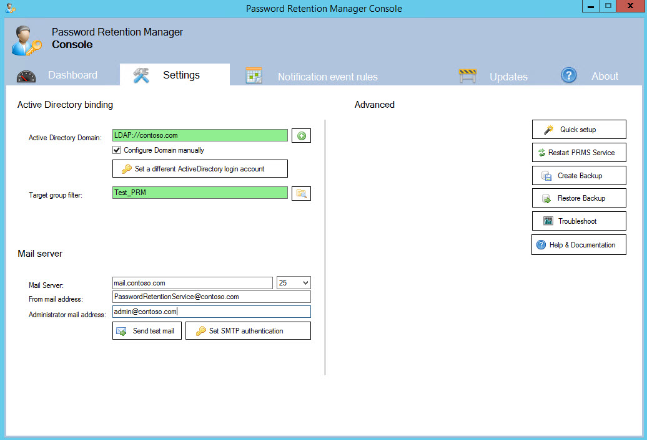
Task: Click the green add icon beside Active Directory Domain
Action: coord(301,135)
